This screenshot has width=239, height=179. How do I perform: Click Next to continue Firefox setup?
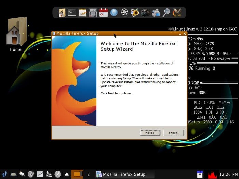coord(150,133)
